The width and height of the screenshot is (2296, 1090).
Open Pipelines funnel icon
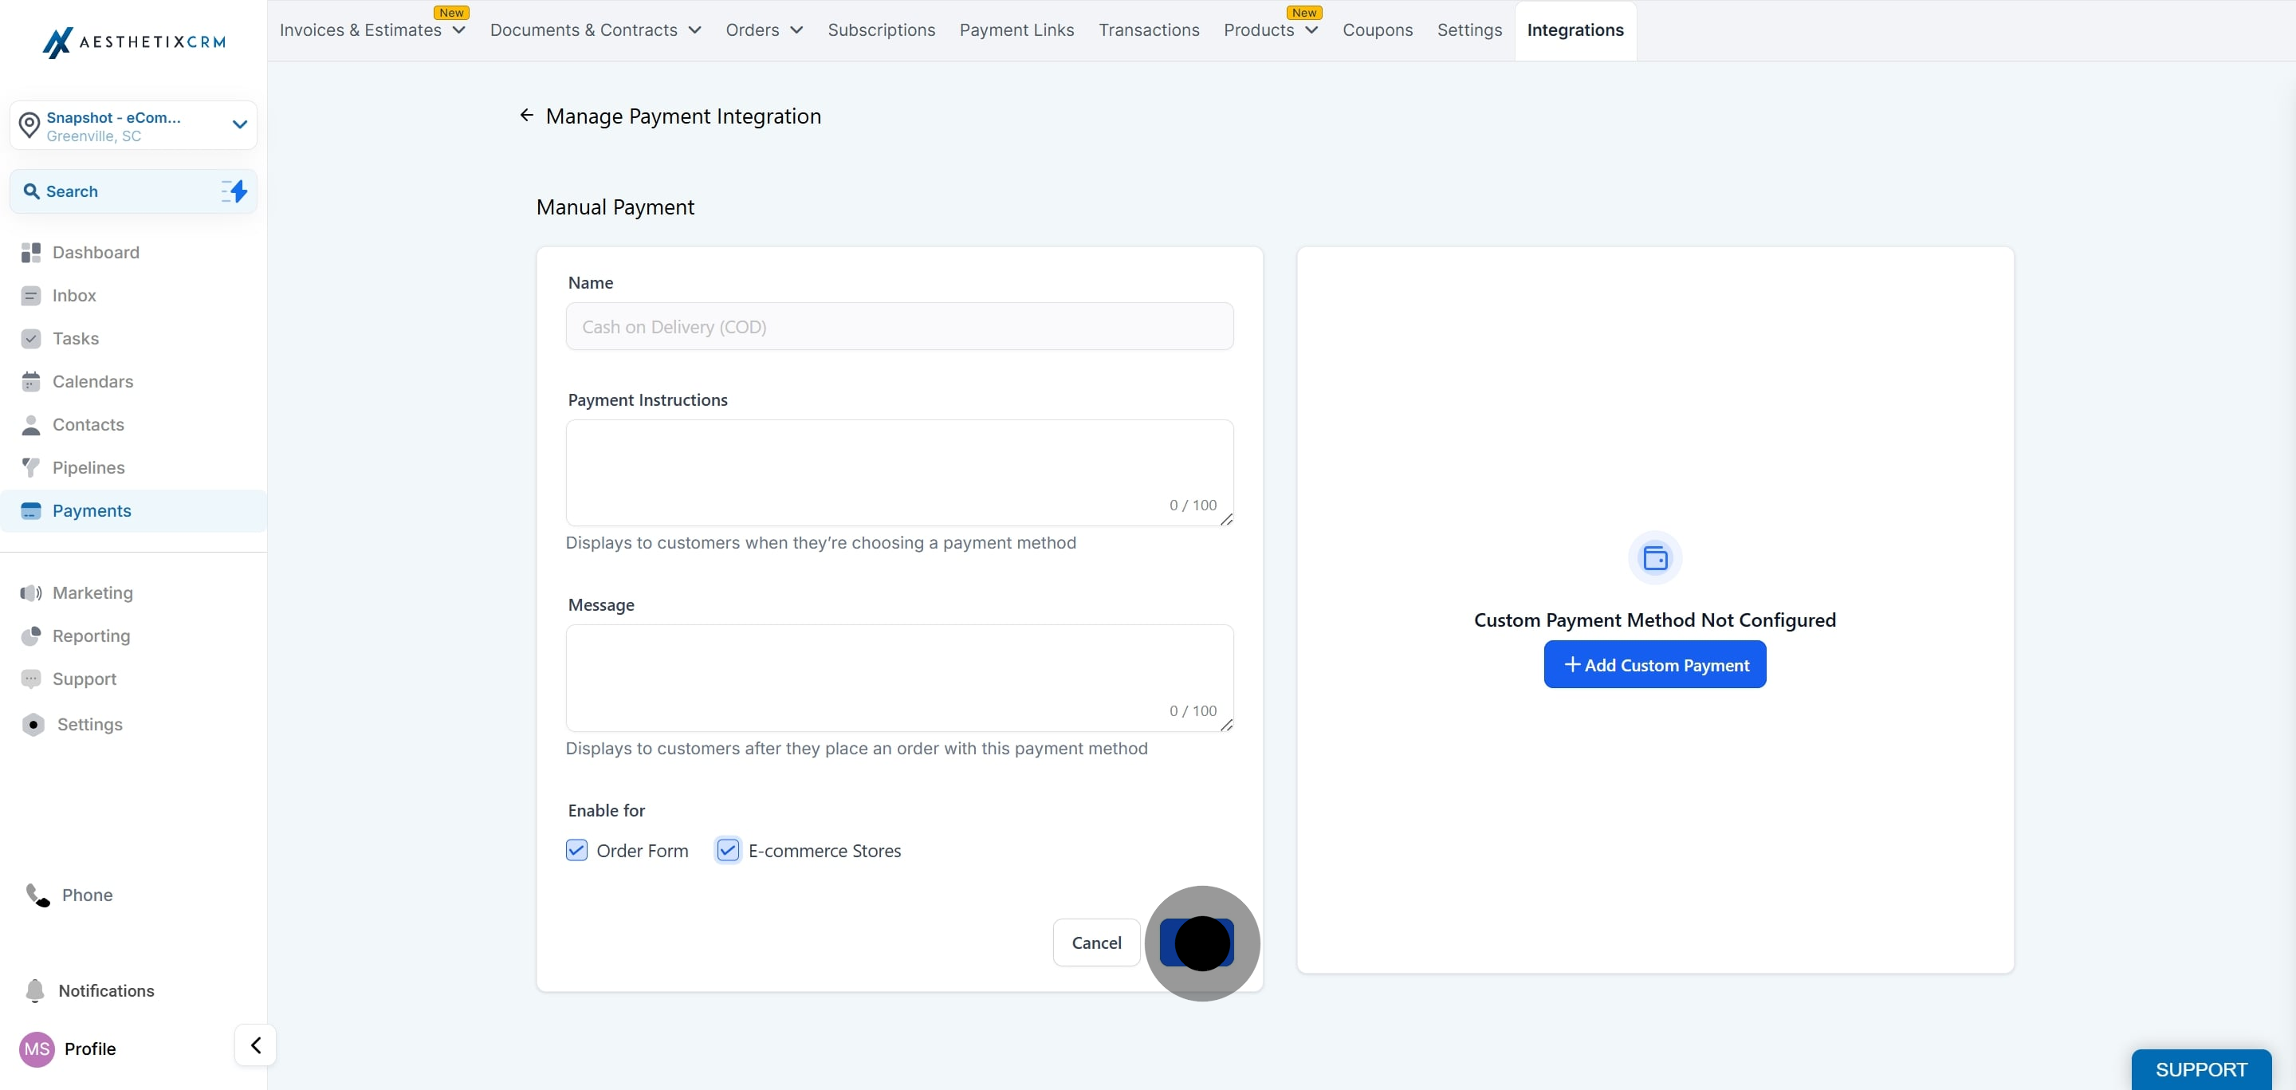click(x=31, y=467)
